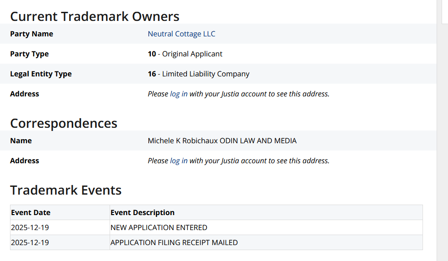This screenshot has width=448, height=261.
Task: Select the 'Current Trademark Owners' heading
Action: tap(95, 16)
